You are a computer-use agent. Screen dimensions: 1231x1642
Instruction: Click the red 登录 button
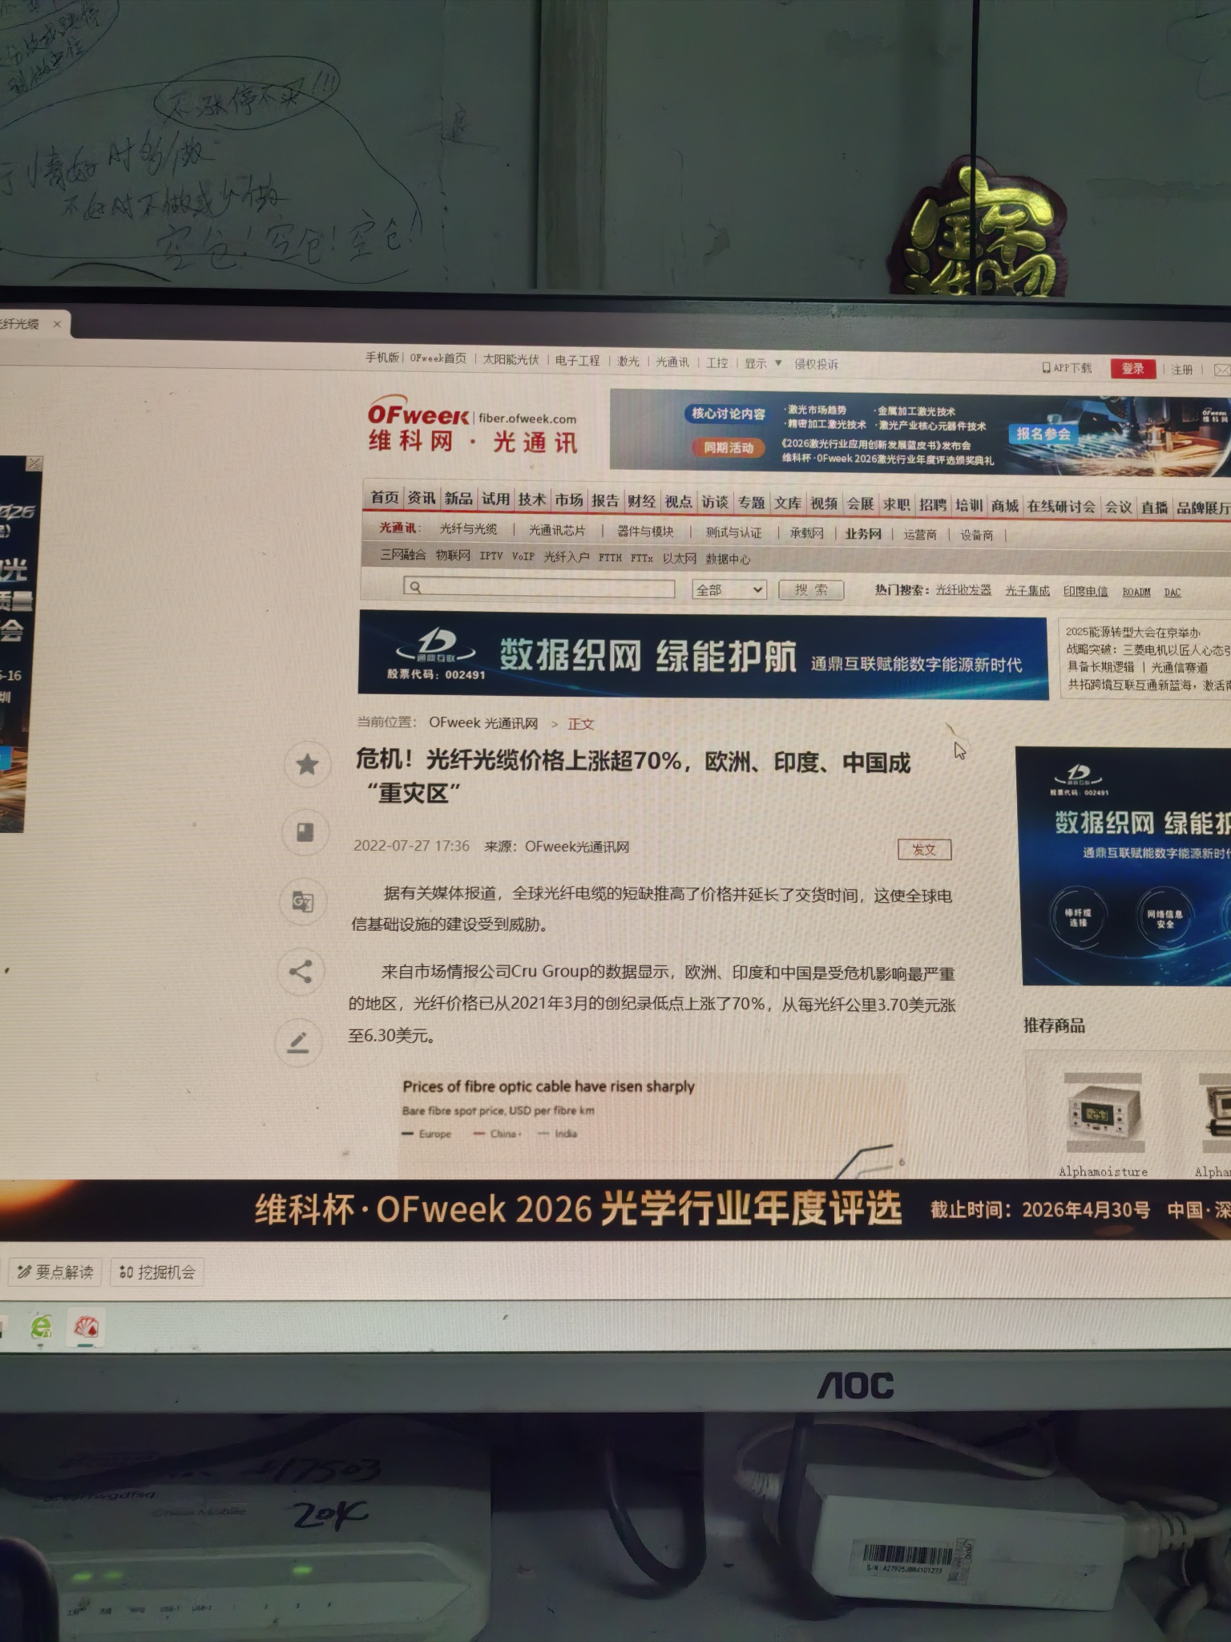[x=1132, y=368]
